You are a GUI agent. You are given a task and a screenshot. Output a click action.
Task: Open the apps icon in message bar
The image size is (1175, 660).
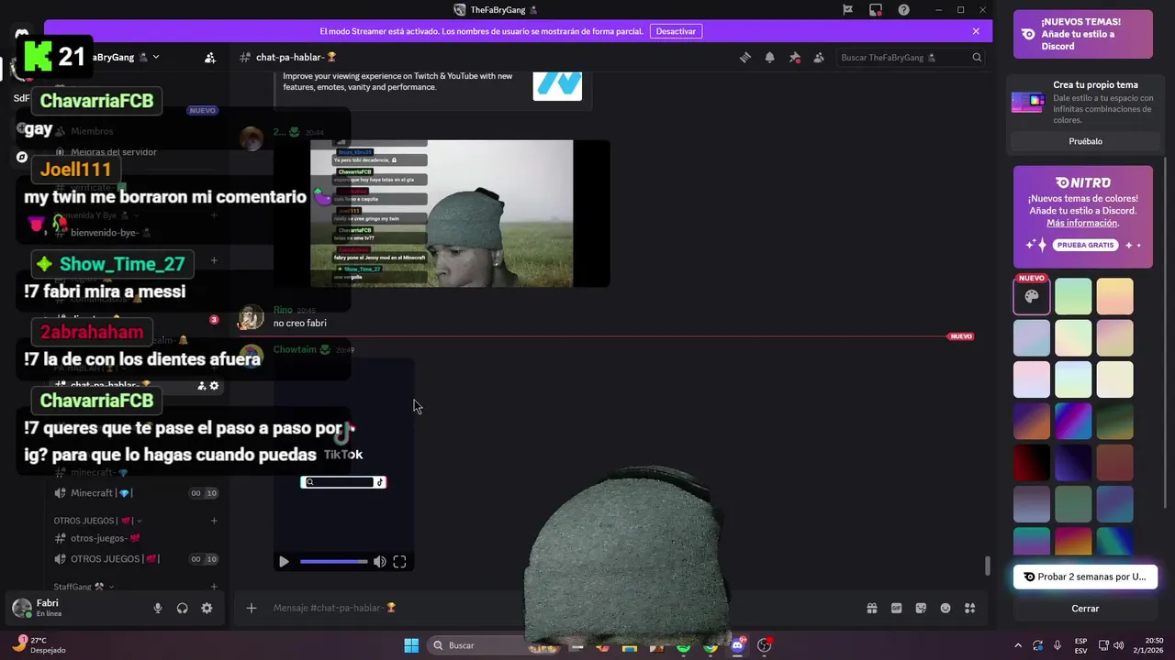[969, 608]
